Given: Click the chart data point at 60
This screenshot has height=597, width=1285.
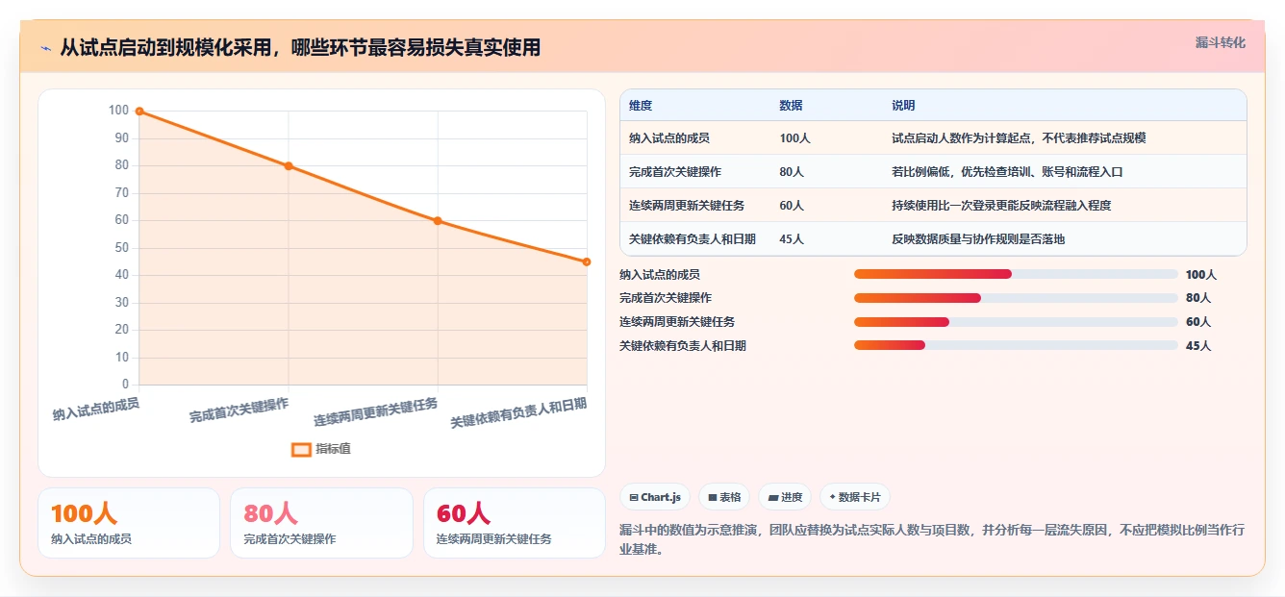Looking at the screenshot, I should (x=438, y=221).
